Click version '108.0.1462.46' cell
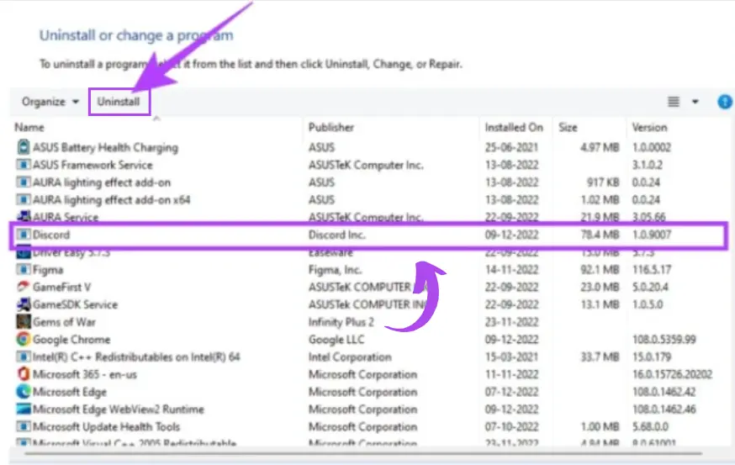The width and height of the screenshot is (735, 465). (x=664, y=410)
